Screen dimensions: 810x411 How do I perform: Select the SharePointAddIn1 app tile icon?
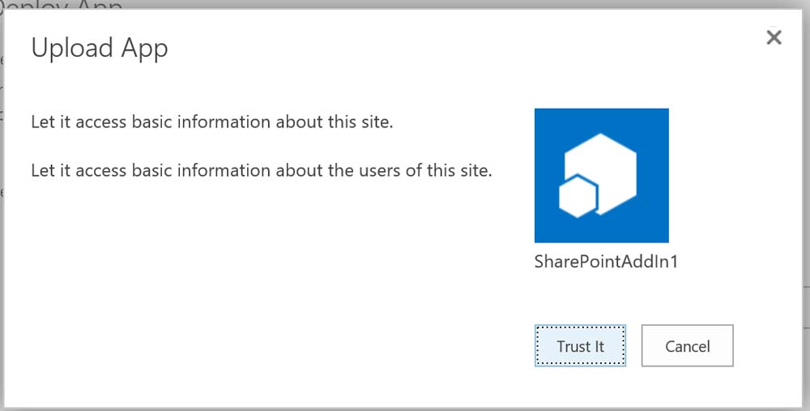pos(602,175)
